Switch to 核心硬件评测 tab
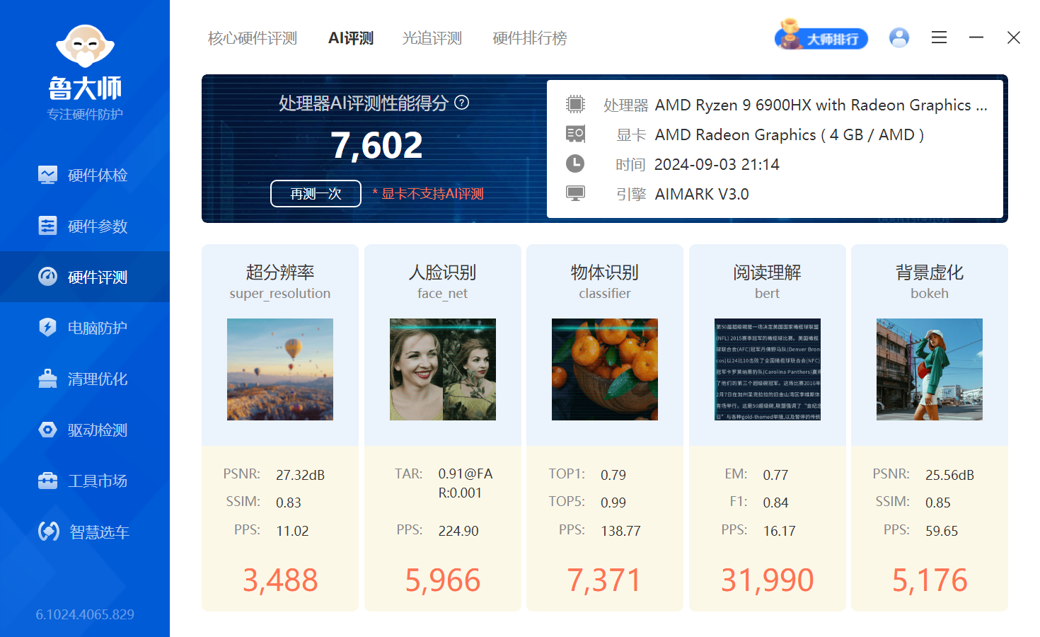The height and width of the screenshot is (637, 1040). click(x=253, y=38)
